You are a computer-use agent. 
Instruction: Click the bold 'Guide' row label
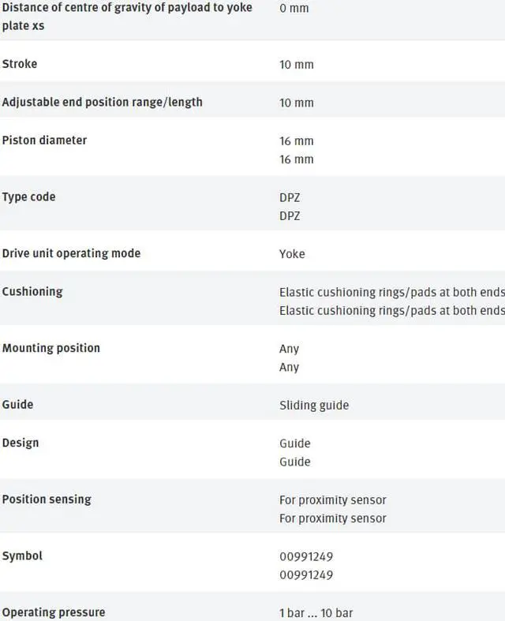click(17, 404)
